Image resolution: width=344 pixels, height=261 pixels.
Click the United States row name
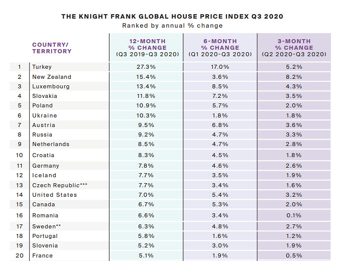(x=54, y=195)
